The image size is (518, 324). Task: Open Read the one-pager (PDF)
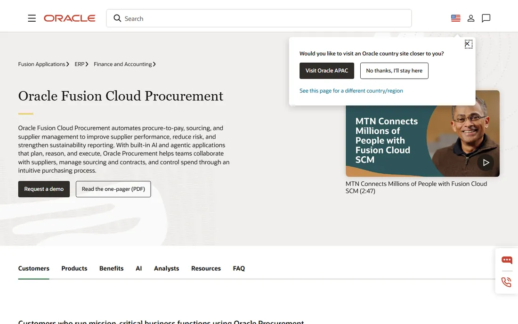(113, 189)
